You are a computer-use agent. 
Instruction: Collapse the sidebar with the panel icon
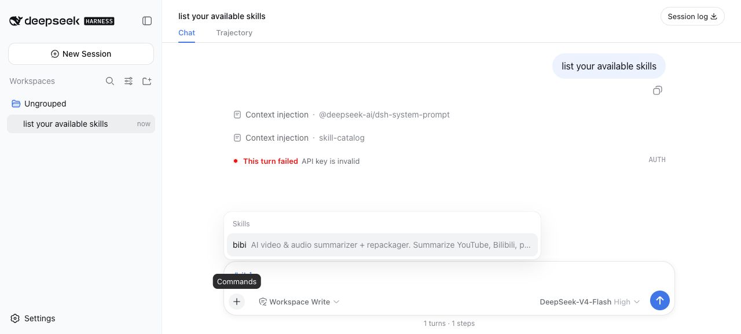pyautogui.click(x=147, y=21)
